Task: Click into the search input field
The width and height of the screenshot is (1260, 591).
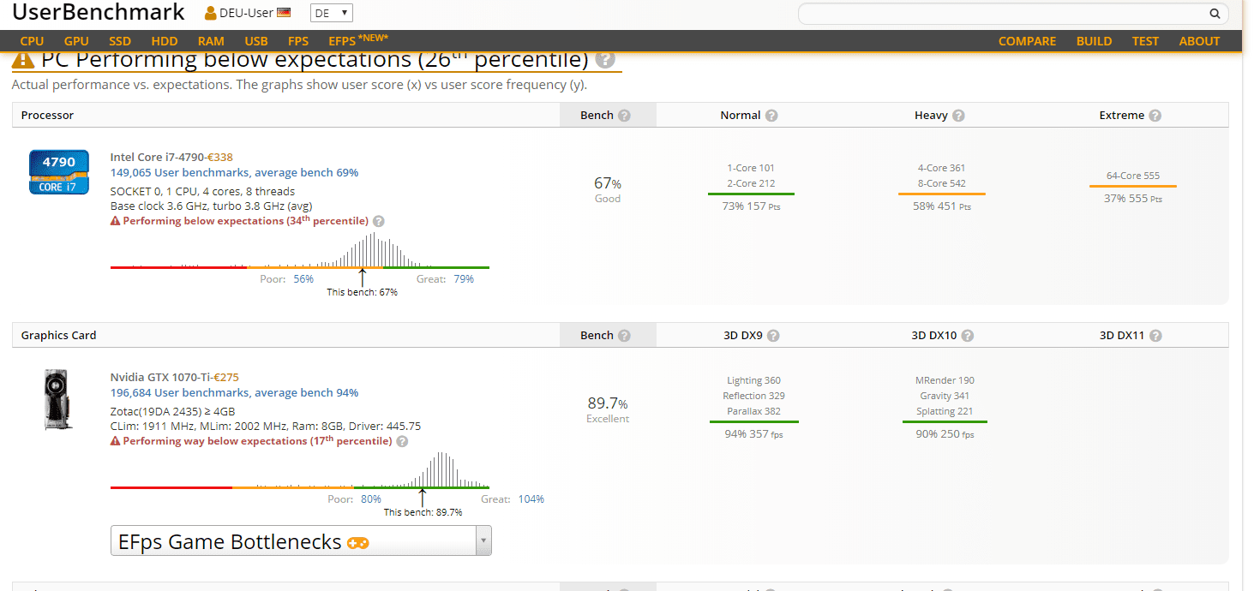Action: click(x=1001, y=14)
